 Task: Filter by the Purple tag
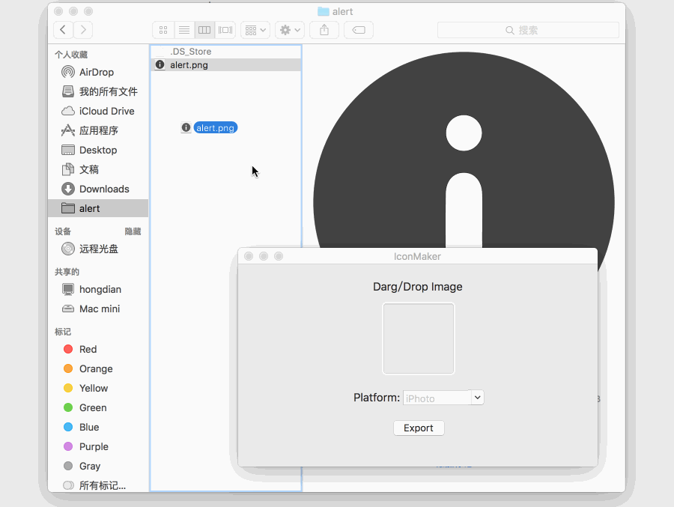[x=98, y=446]
